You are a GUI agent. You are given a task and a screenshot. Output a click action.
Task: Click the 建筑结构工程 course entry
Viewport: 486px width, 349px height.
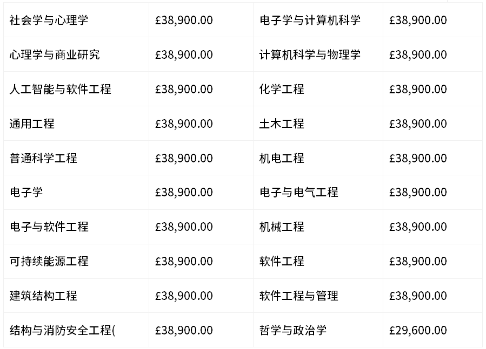click(43, 296)
